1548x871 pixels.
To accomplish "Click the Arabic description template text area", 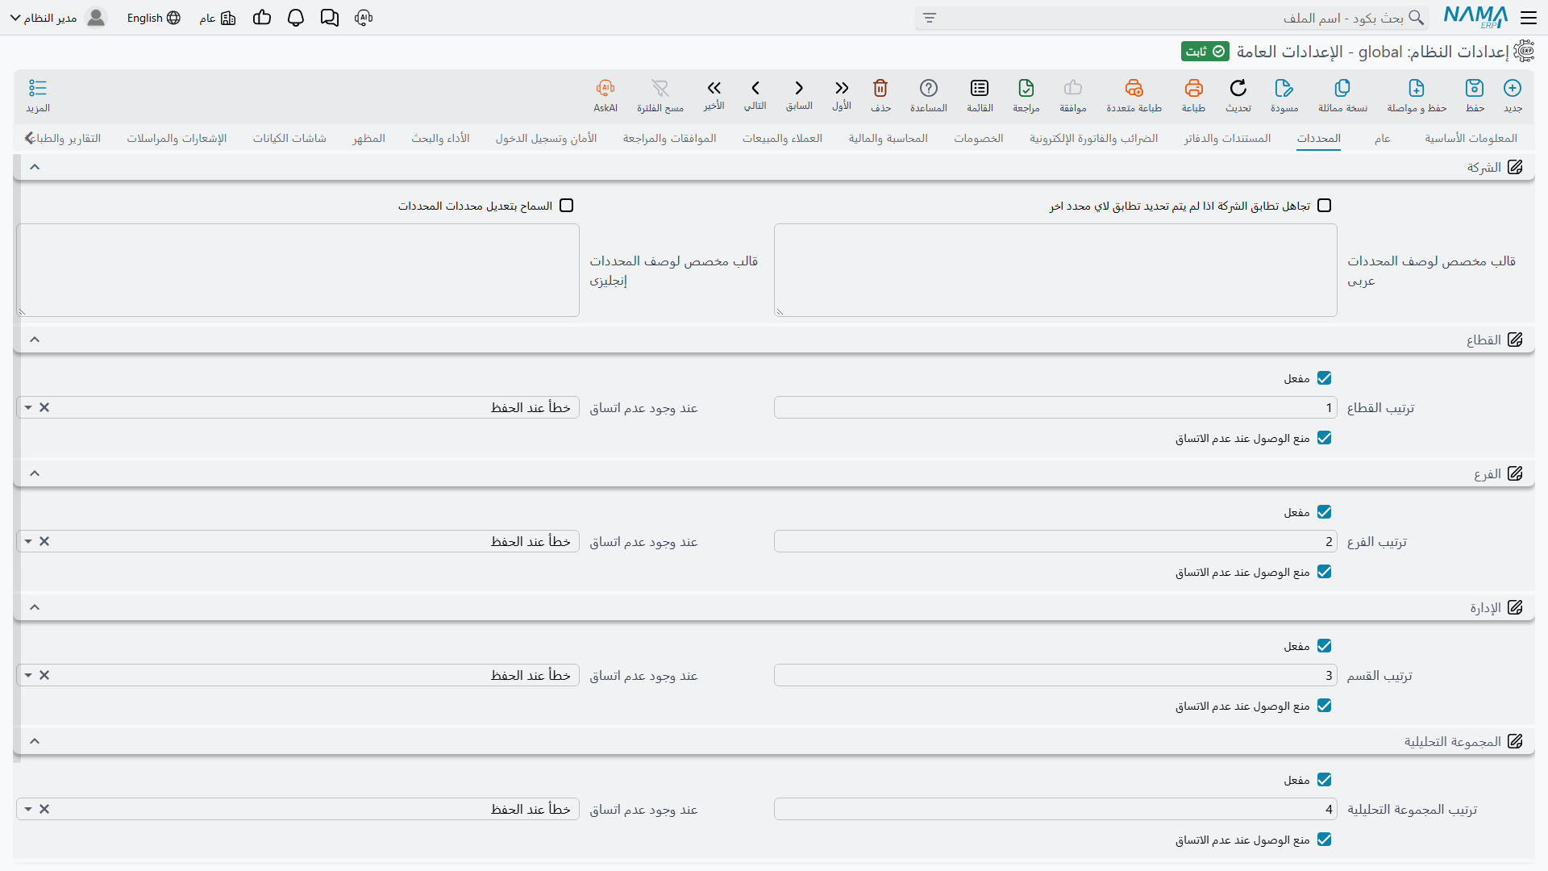I will pyautogui.click(x=1055, y=270).
